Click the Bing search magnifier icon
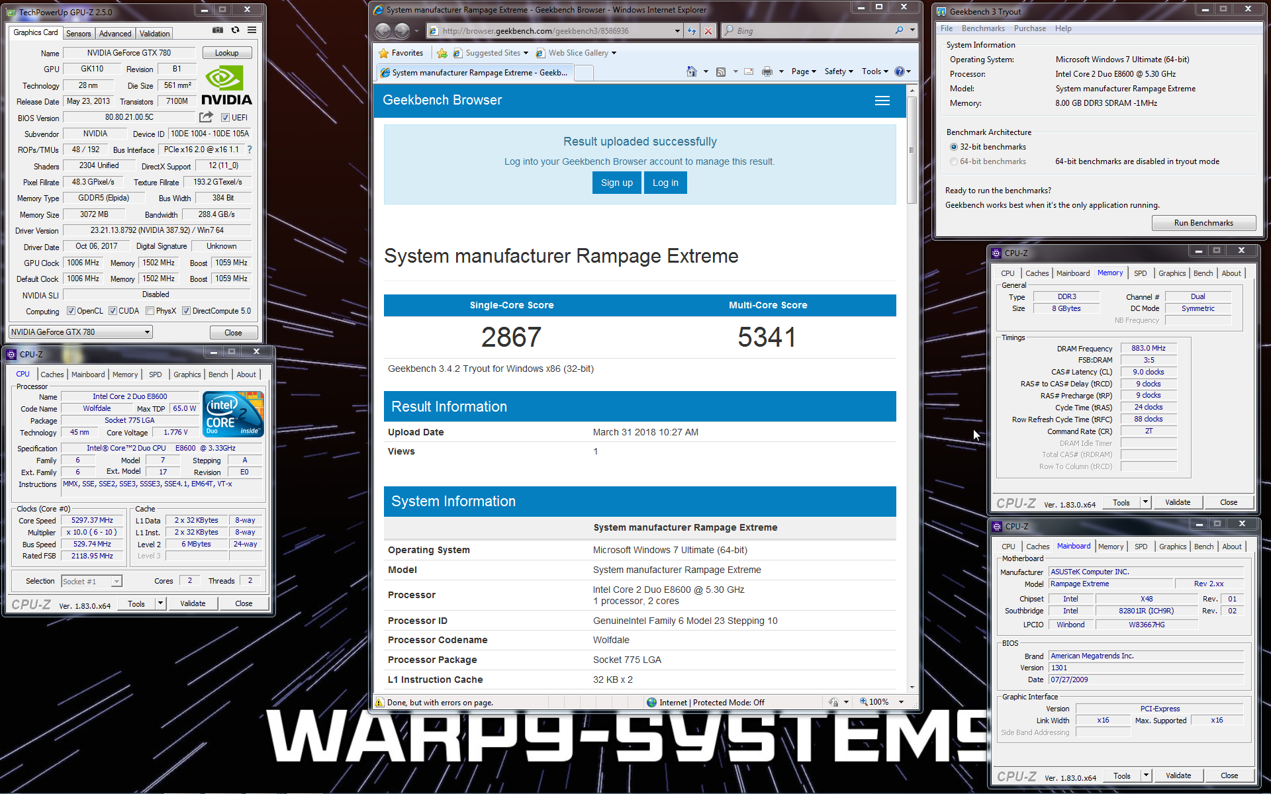 tap(899, 30)
